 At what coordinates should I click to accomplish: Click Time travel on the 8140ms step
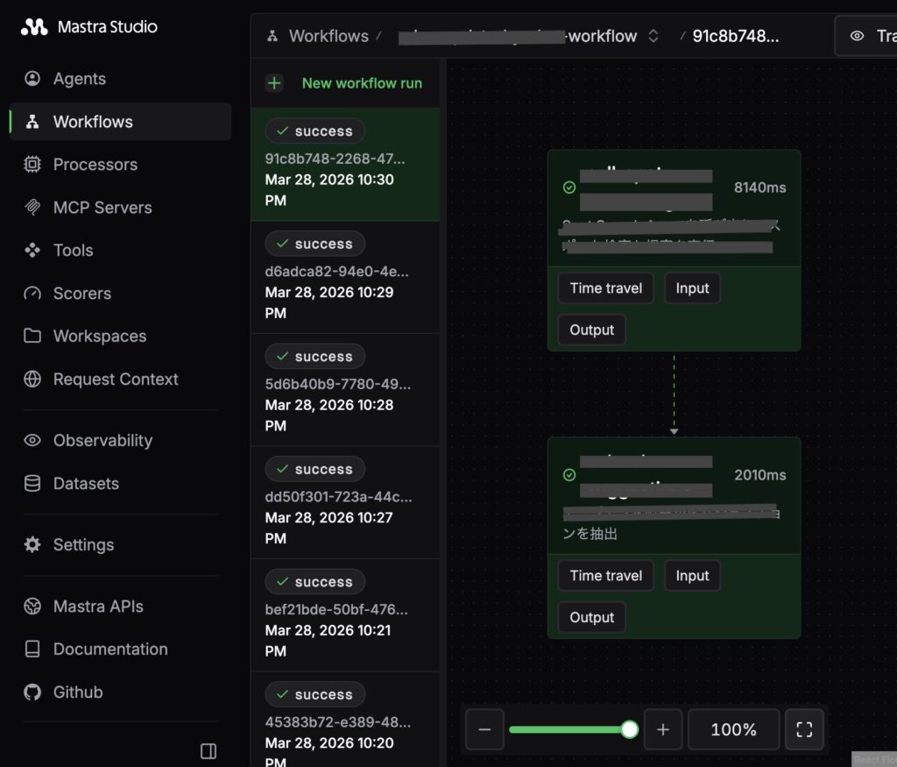coord(605,288)
